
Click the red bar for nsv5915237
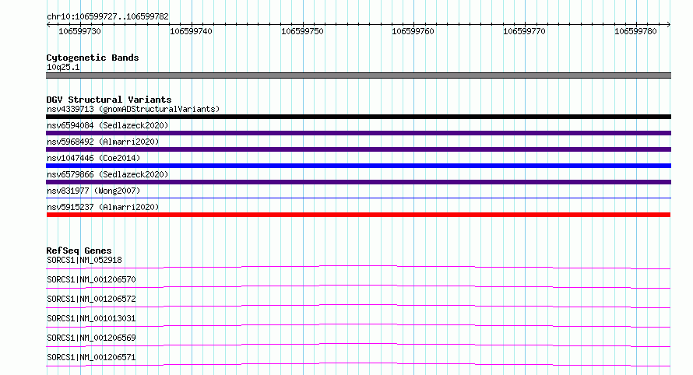[358, 215]
